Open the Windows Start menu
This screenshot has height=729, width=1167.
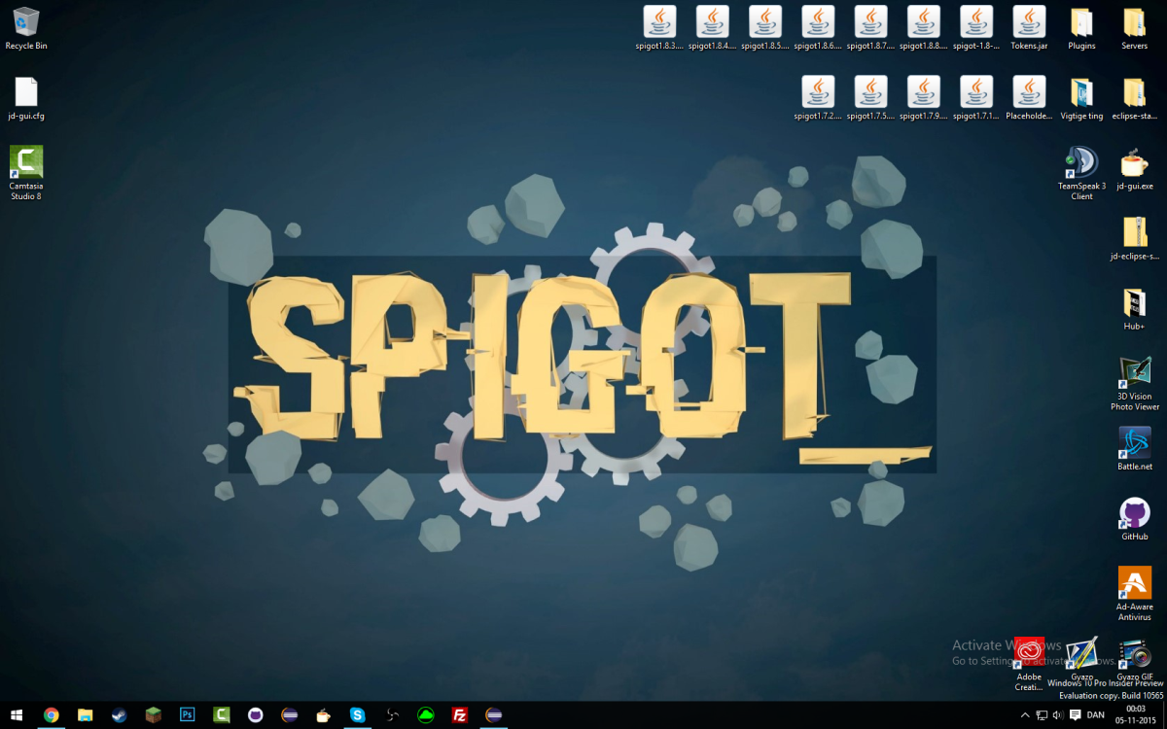click(15, 716)
